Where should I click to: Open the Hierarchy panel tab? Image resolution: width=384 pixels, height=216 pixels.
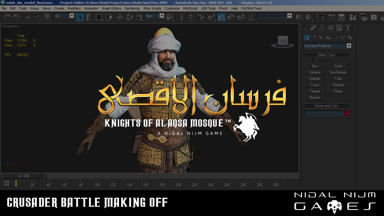tap(322, 28)
